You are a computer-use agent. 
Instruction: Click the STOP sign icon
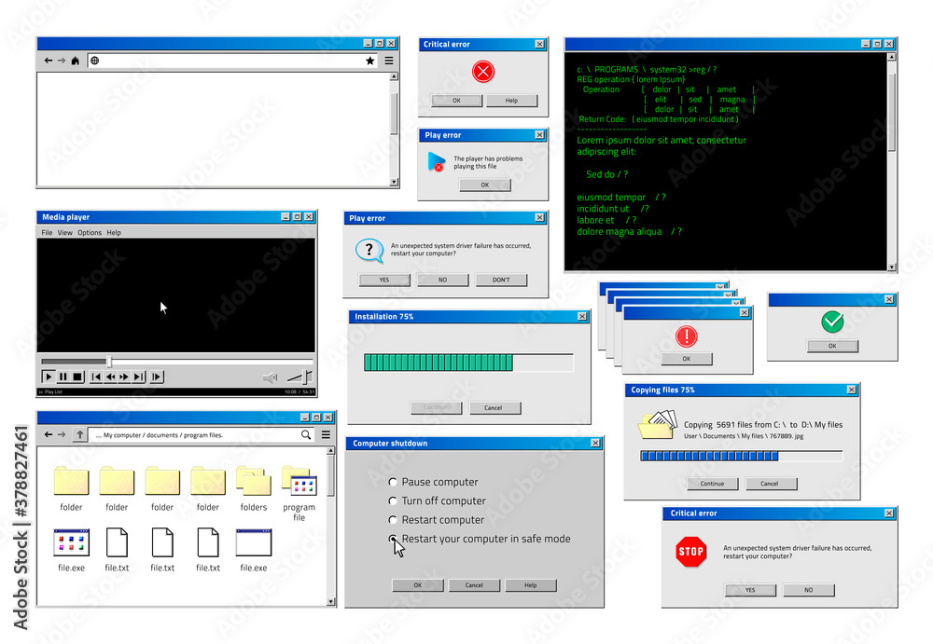click(x=691, y=552)
